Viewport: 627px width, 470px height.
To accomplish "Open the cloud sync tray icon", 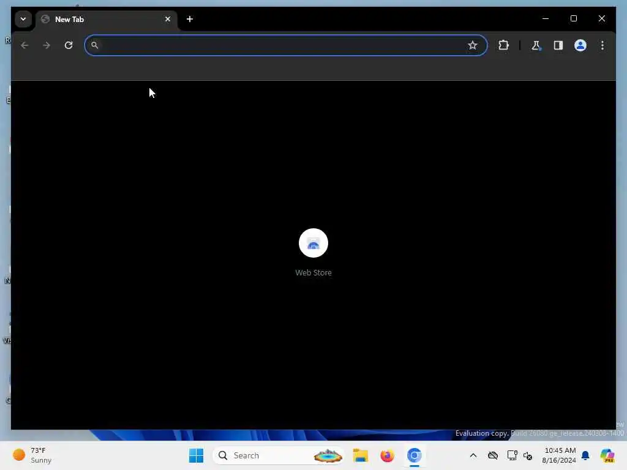I will pos(493,455).
